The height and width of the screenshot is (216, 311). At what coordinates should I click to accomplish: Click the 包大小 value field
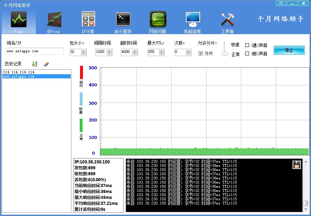click(75, 52)
